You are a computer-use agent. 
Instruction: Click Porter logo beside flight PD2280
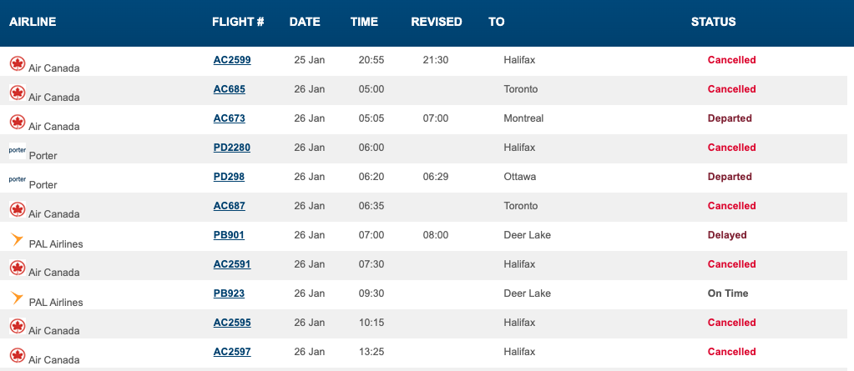pos(17,151)
